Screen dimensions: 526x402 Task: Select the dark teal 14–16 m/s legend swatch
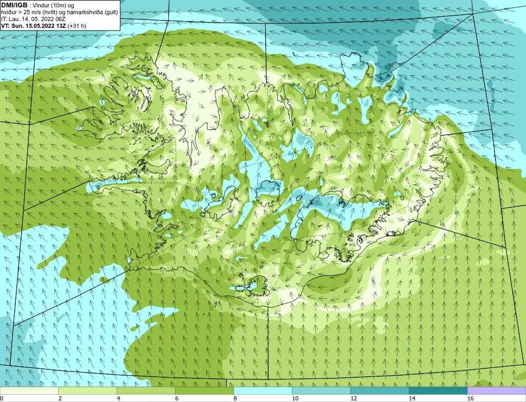438,390
